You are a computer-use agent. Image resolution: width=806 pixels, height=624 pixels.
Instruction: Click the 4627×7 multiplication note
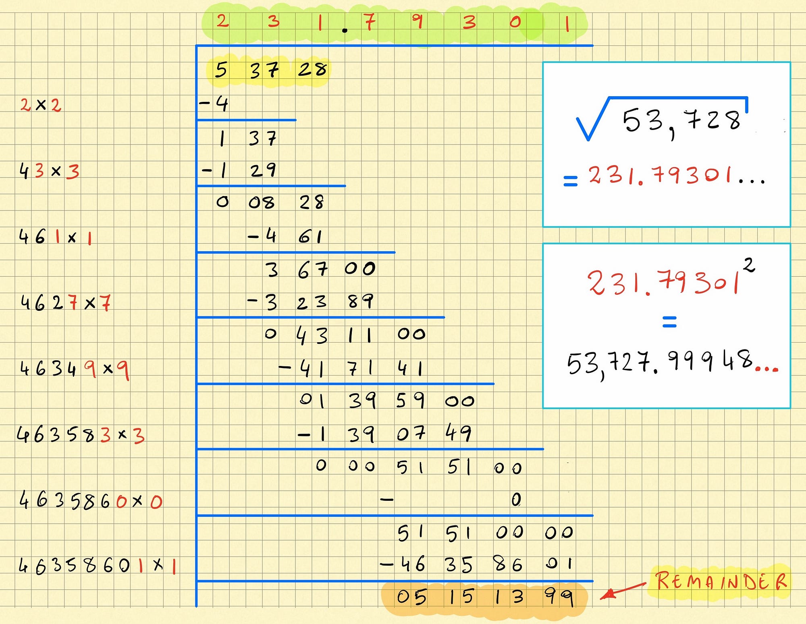coord(65,303)
